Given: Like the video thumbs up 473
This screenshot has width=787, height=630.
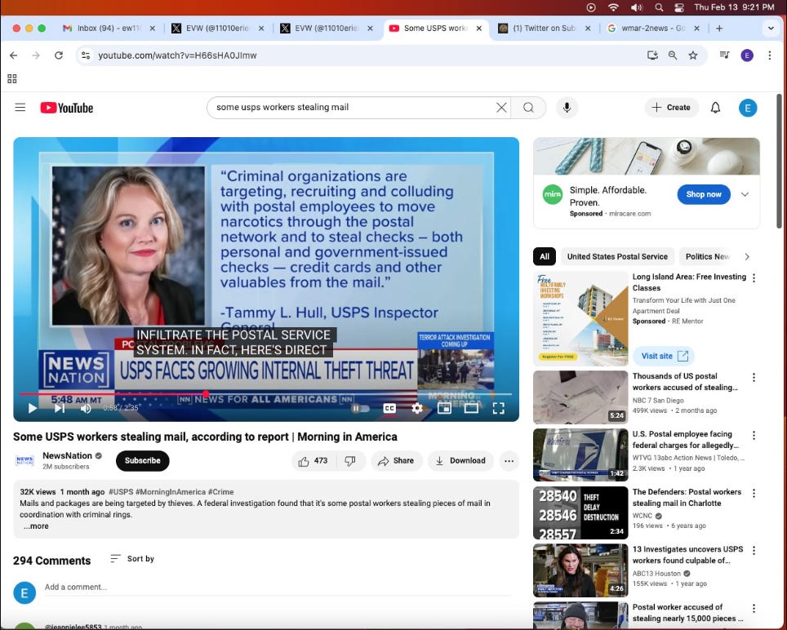Looking at the screenshot, I should (313, 461).
